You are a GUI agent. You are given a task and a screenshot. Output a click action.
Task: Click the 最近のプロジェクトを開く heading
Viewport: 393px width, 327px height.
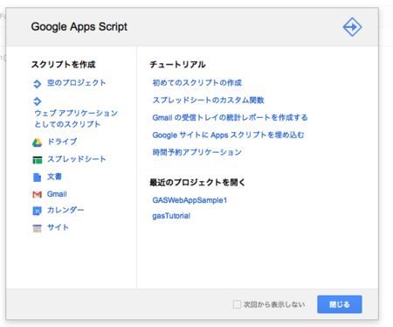coord(197,183)
